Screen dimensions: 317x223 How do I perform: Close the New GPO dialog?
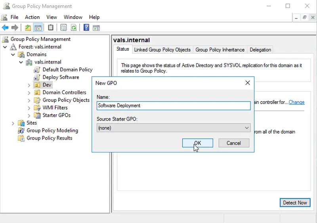point(248,83)
